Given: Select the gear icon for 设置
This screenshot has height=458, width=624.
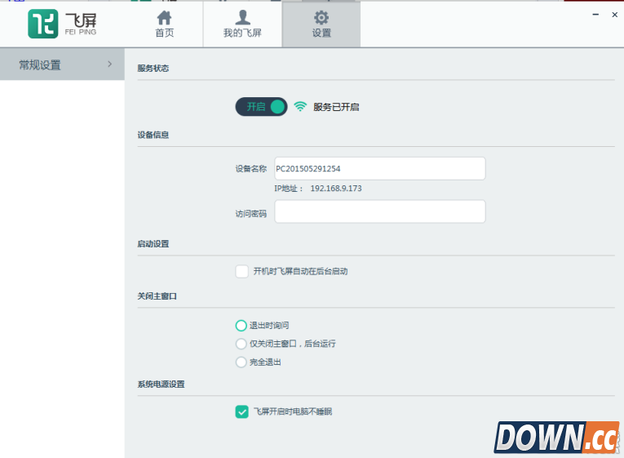Looking at the screenshot, I should click(321, 18).
